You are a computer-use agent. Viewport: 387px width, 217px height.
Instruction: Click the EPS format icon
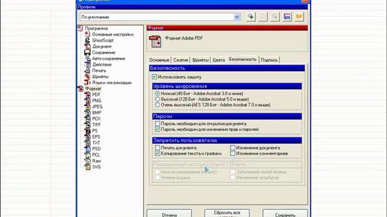(x=87, y=137)
